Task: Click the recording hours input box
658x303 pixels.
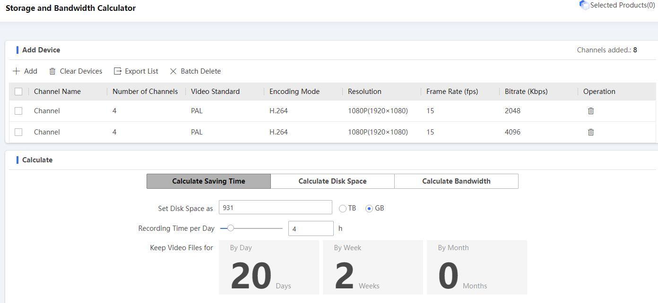Action: [311, 228]
